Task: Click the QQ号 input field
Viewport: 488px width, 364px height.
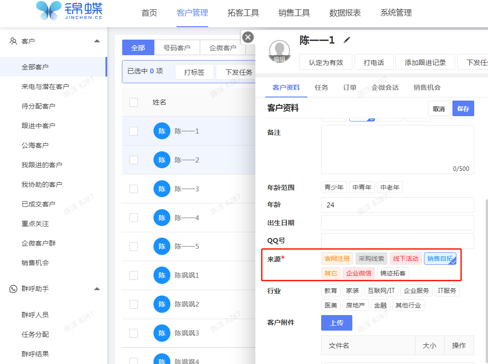Action: 397,241
